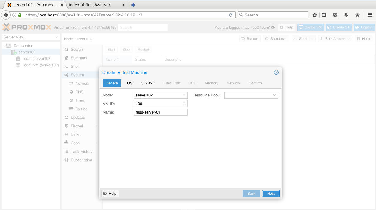Expand the Ceph submenu arrow

[x=96, y=143]
